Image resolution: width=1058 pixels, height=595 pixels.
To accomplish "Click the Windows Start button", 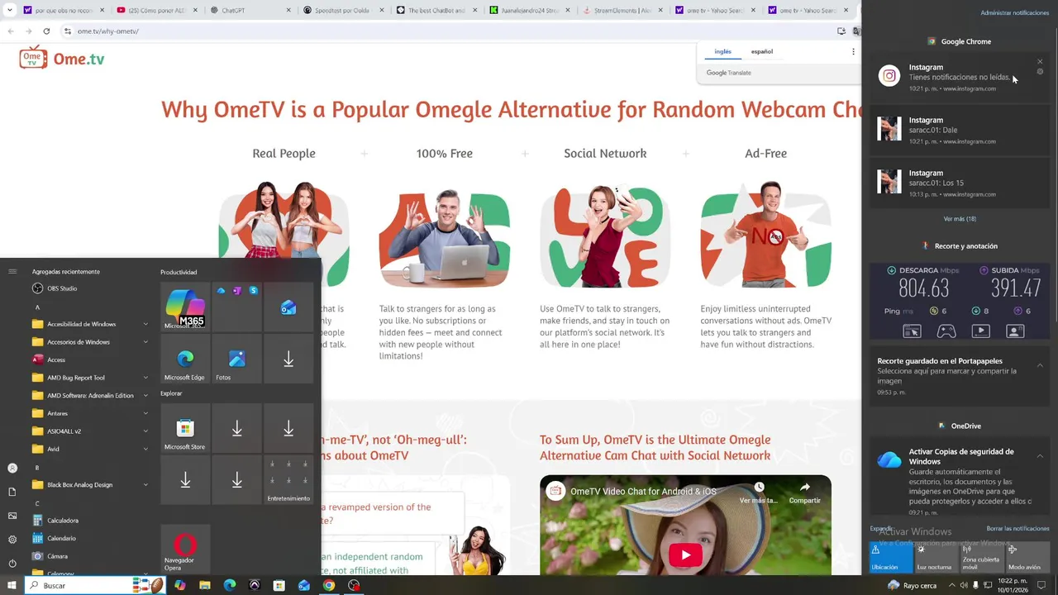I will (12, 585).
